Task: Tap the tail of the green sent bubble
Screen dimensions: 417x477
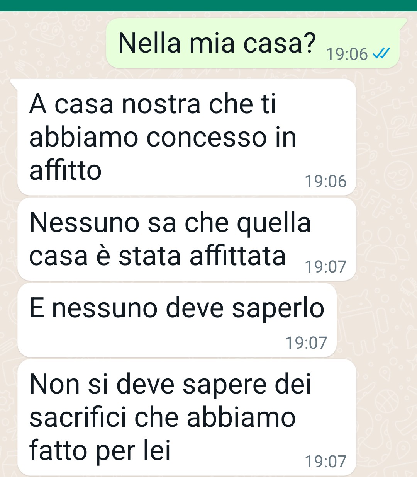Action: point(403,22)
